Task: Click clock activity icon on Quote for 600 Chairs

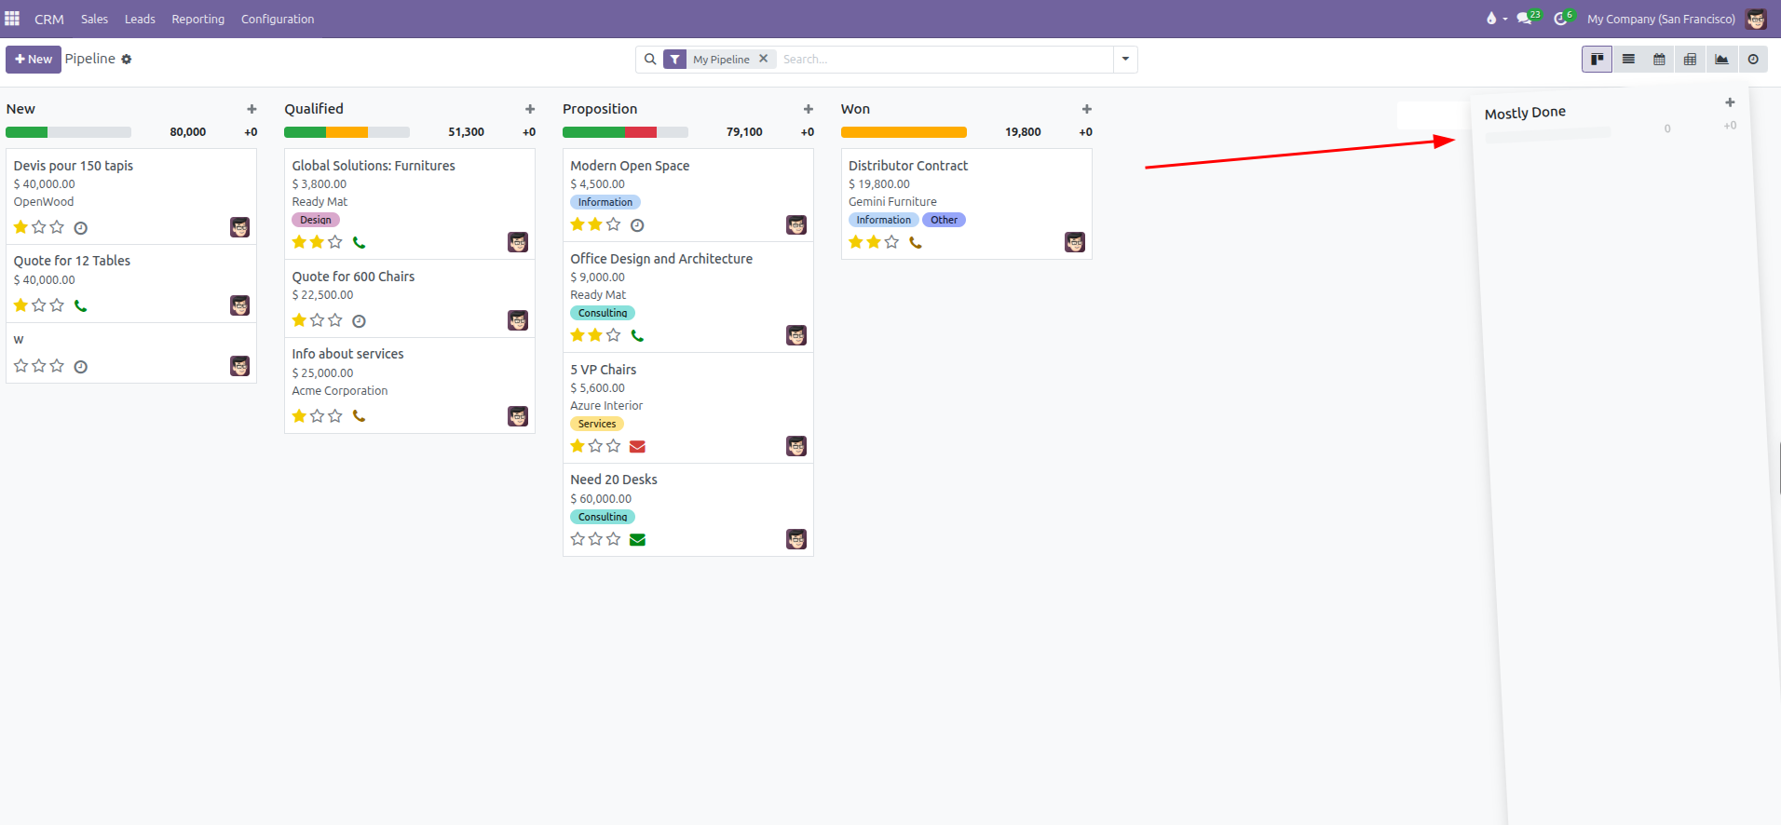Action: click(360, 321)
